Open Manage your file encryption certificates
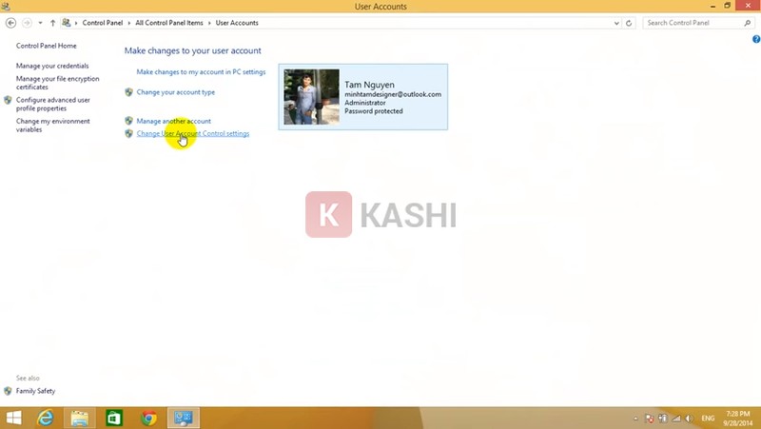This screenshot has height=429, width=761. [57, 83]
